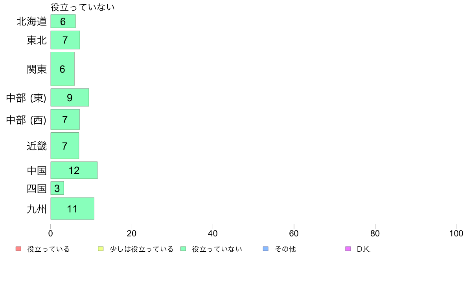Select the tall 関東 bar

tap(63, 69)
